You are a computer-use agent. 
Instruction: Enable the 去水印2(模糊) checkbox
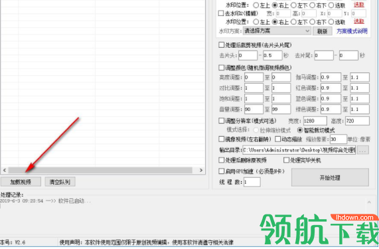(x=220, y=13)
